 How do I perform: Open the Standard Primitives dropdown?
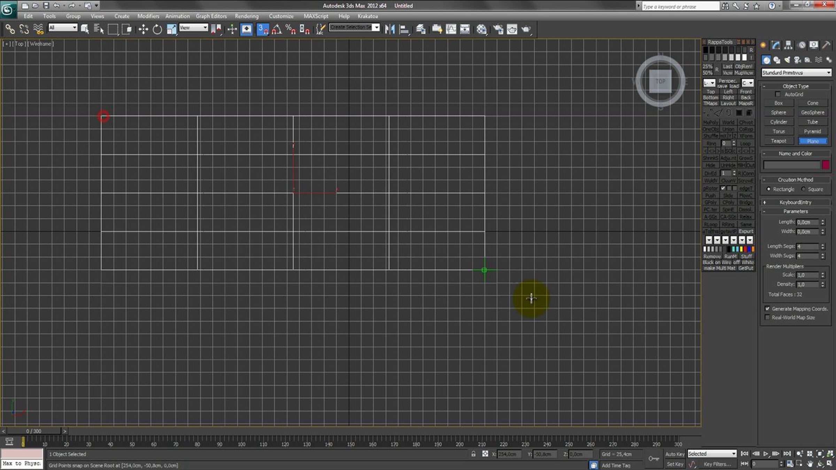[x=796, y=72]
